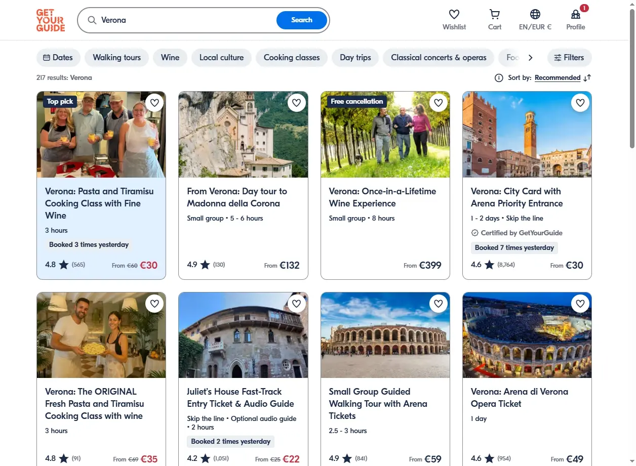Show more category chips with right arrow
Image resolution: width=636 pixels, height=466 pixels.
coord(530,58)
